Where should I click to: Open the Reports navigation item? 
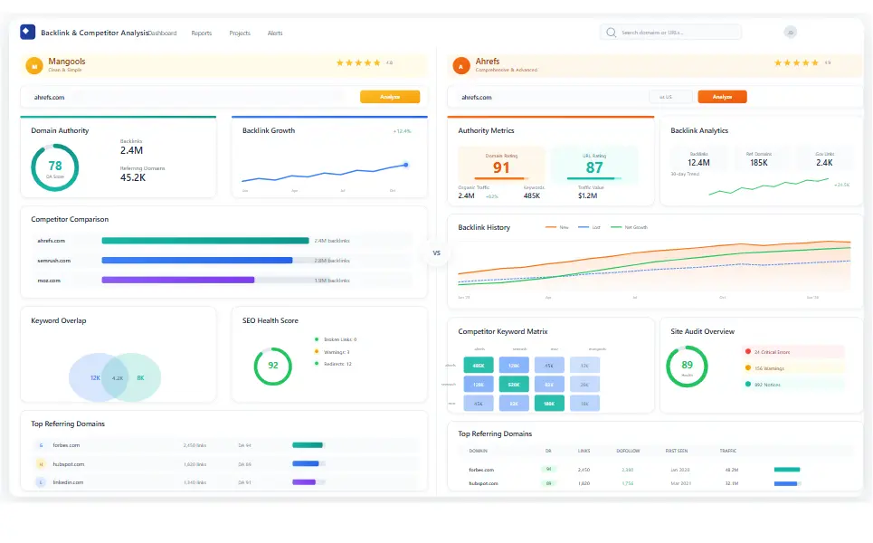[x=201, y=33]
